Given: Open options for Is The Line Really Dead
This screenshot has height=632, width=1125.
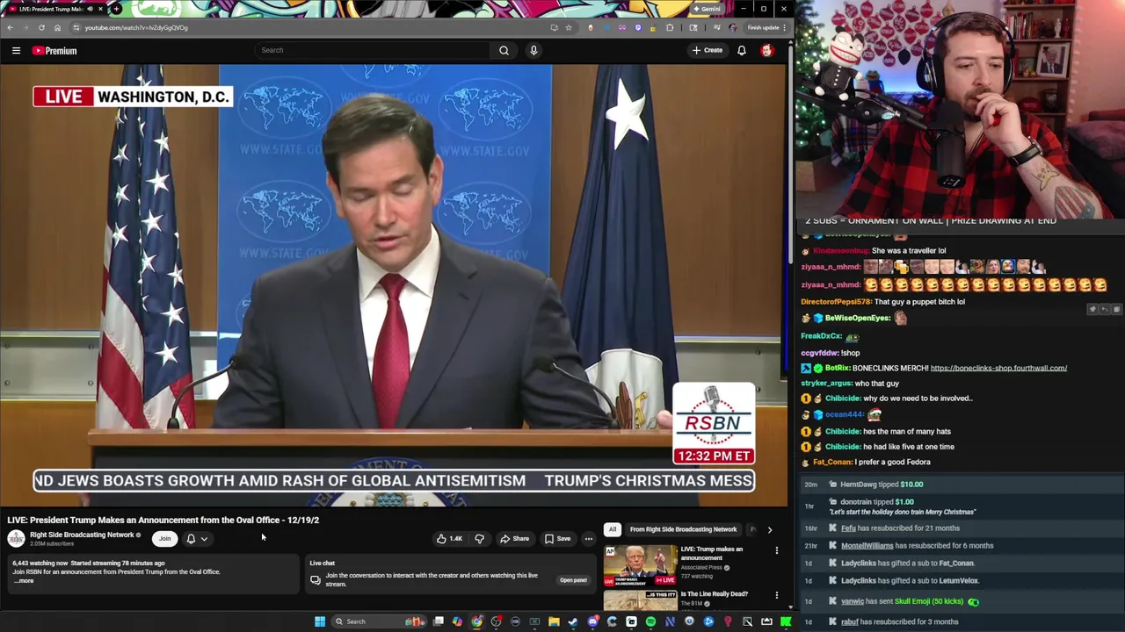Looking at the screenshot, I should pyautogui.click(x=776, y=595).
